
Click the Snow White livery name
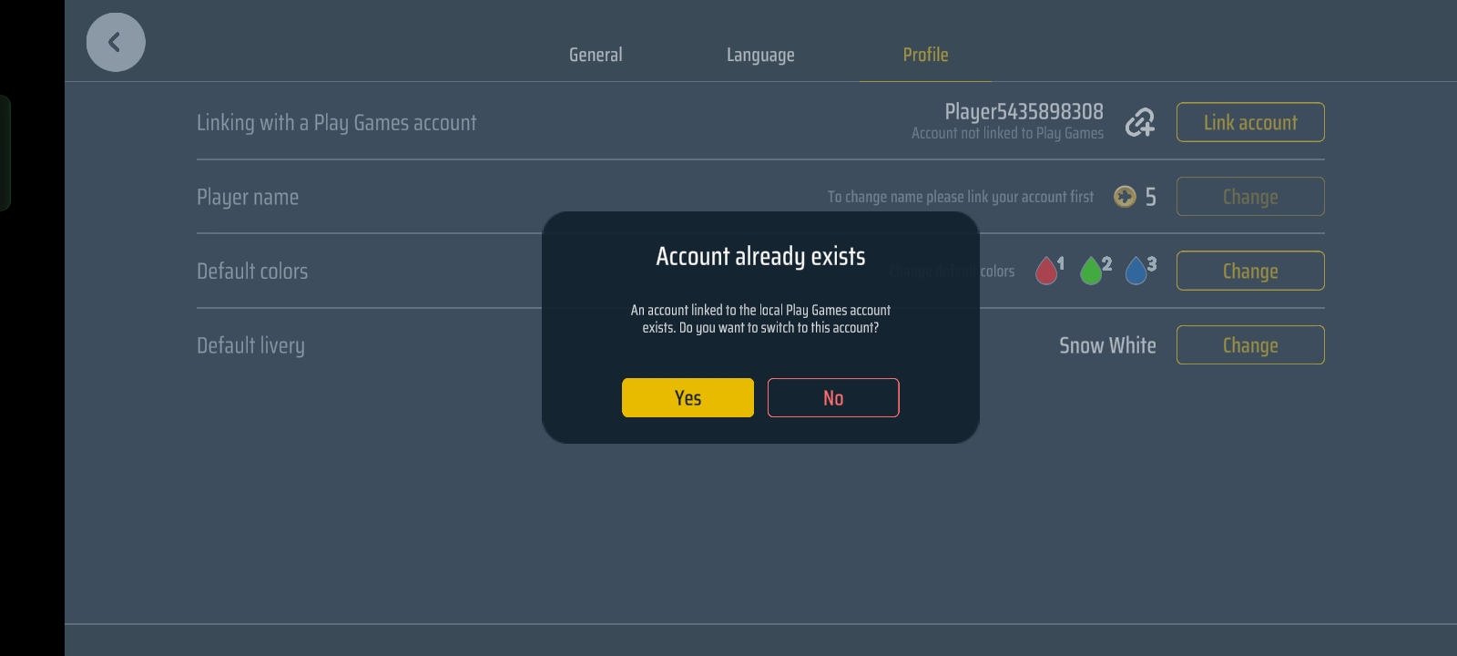1107,345
